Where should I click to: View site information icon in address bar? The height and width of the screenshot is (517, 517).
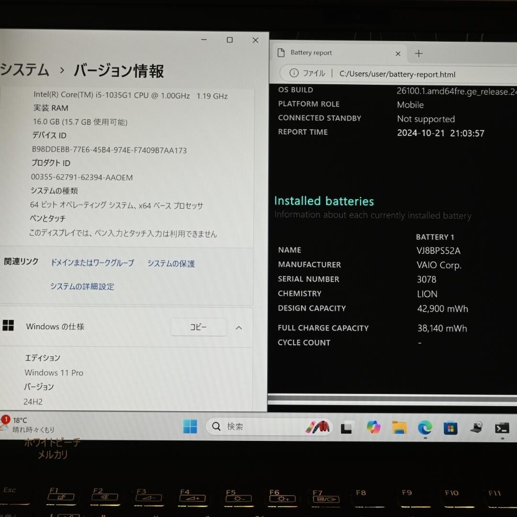[294, 73]
